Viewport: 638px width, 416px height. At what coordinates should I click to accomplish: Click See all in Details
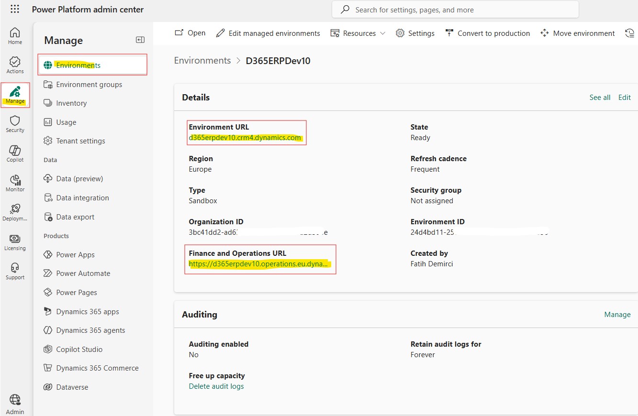(x=600, y=98)
